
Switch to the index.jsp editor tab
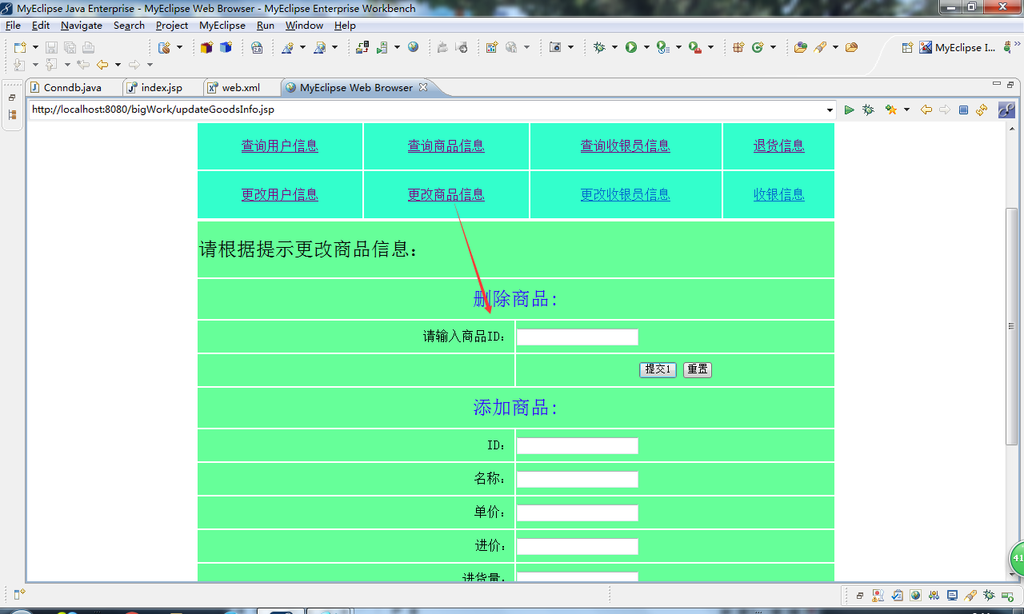coord(162,88)
